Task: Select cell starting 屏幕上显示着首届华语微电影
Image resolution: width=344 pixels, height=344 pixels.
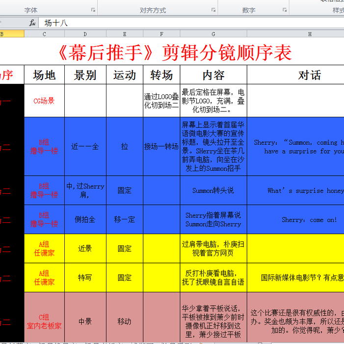Action: pyautogui.click(x=213, y=146)
